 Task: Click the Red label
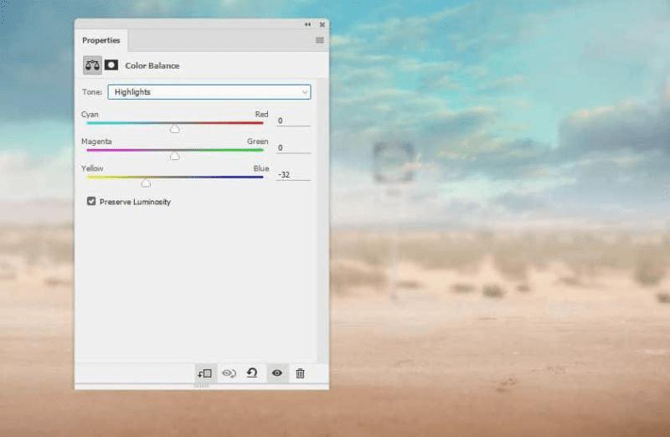click(261, 115)
